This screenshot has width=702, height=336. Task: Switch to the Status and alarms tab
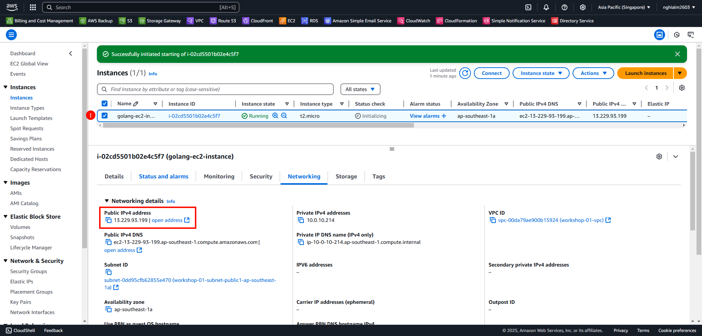[163, 176]
